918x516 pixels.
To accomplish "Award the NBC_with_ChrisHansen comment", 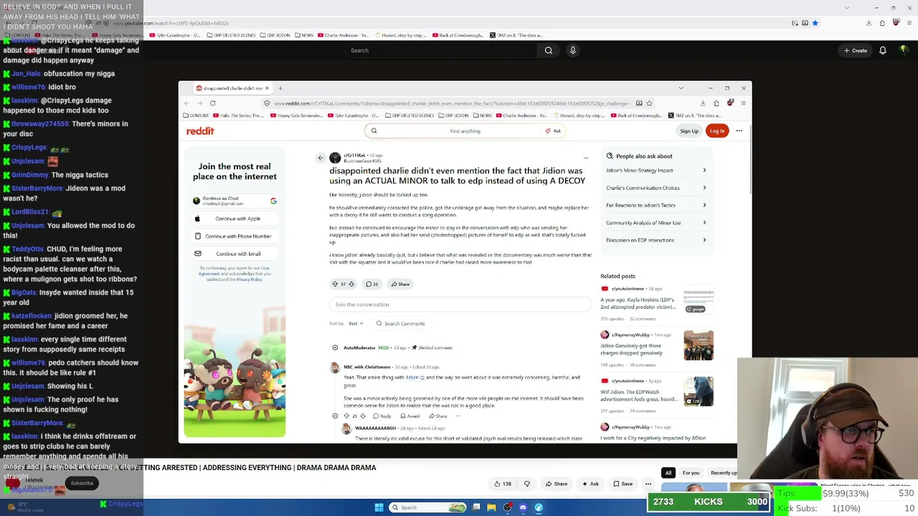I will tap(410, 416).
